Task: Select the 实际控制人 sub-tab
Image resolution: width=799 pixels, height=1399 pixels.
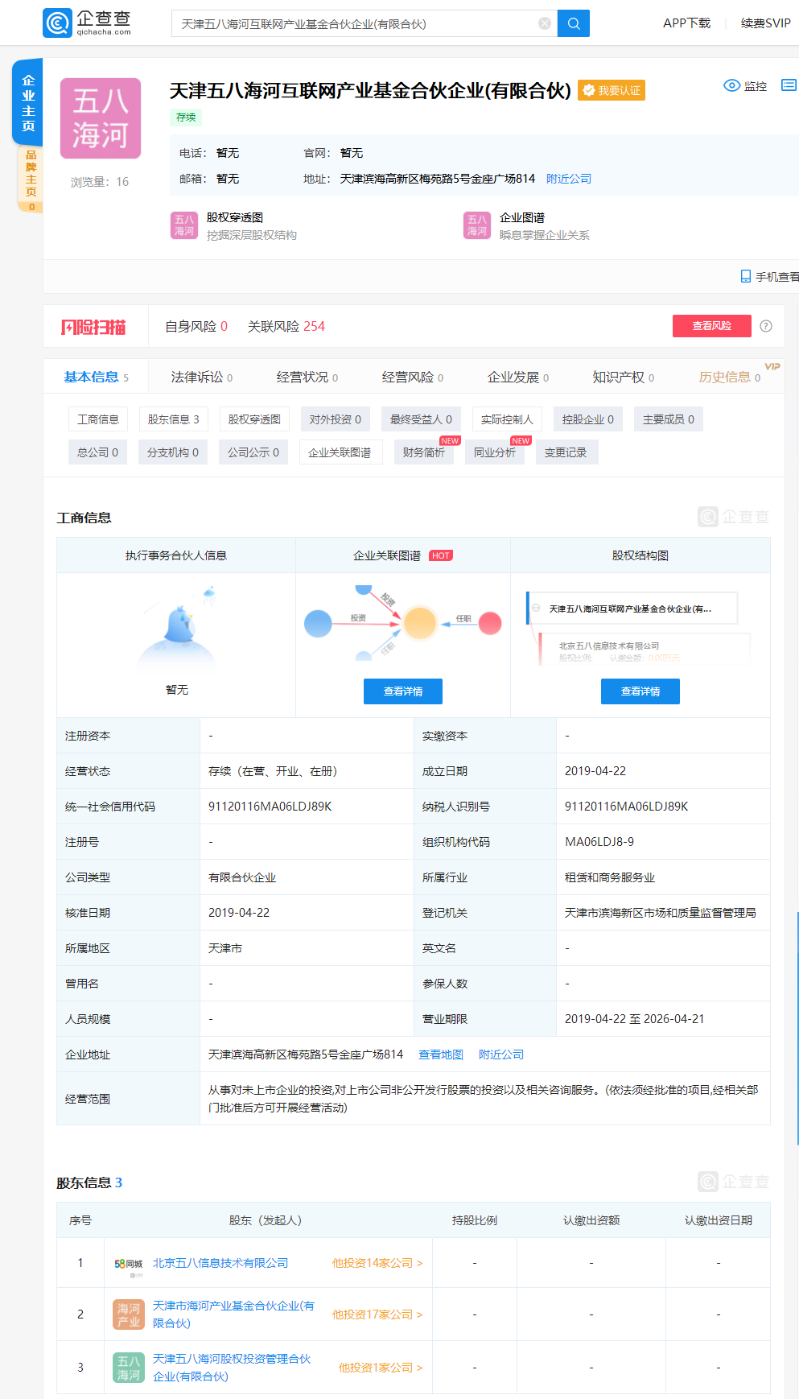Action: (507, 419)
